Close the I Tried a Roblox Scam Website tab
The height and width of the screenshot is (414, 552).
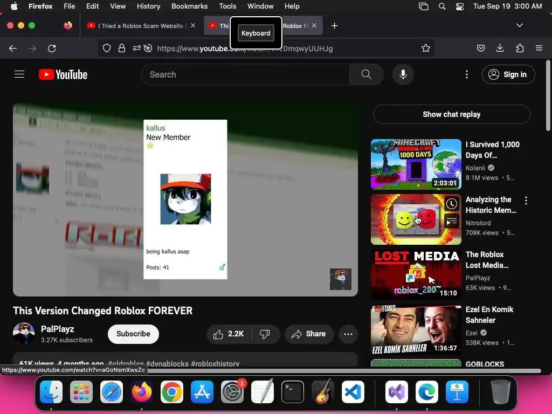click(193, 25)
